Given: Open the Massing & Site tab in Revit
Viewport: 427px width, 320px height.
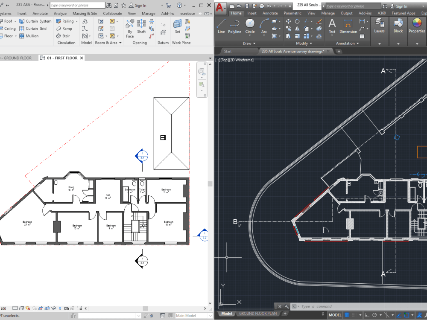Looking at the screenshot, I should tap(85, 13).
